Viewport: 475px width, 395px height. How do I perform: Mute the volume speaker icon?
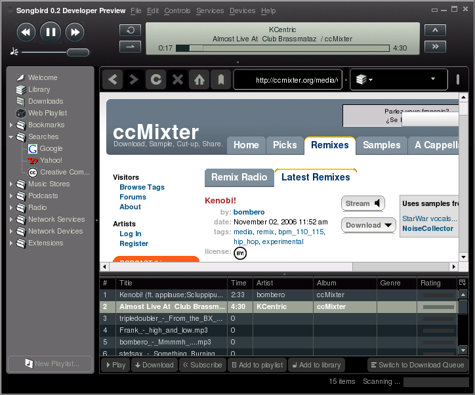(14, 52)
